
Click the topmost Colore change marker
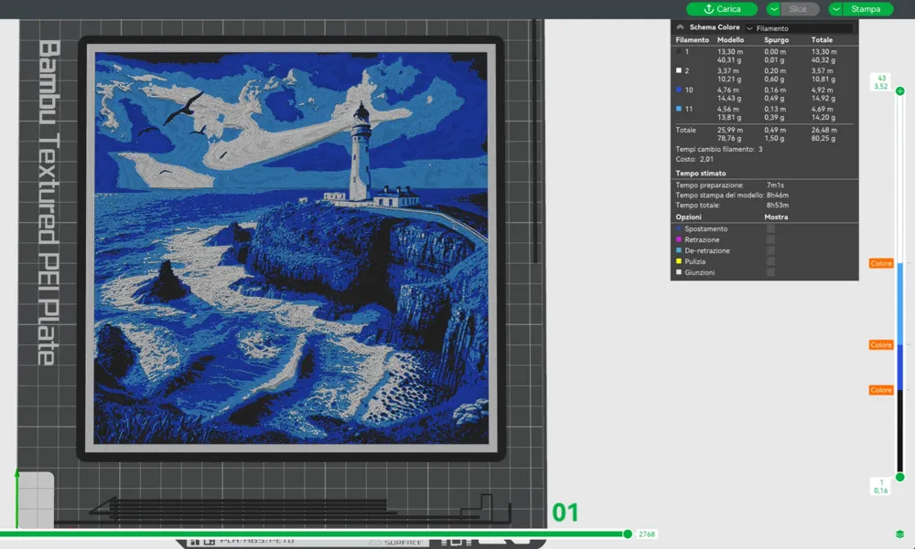pos(881,263)
